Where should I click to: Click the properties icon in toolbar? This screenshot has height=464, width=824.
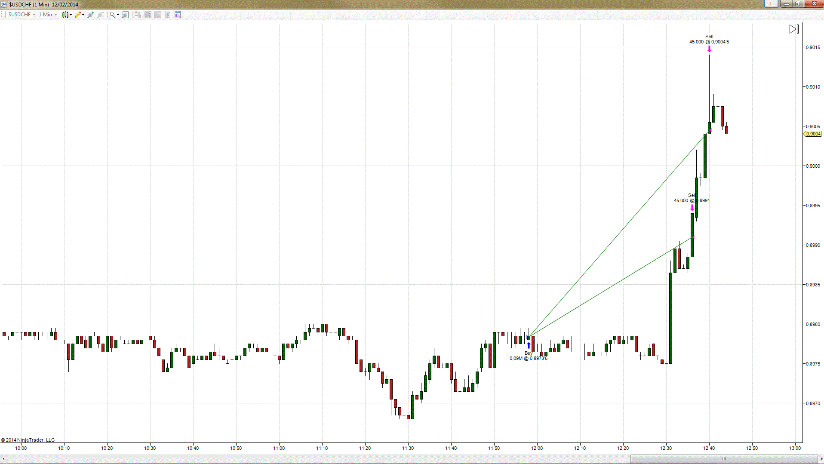[x=178, y=15]
